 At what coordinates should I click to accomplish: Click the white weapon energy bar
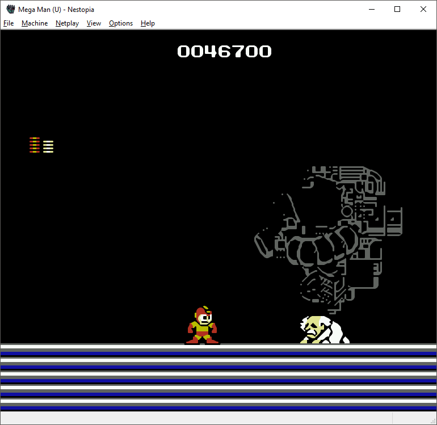[x=48, y=146]
